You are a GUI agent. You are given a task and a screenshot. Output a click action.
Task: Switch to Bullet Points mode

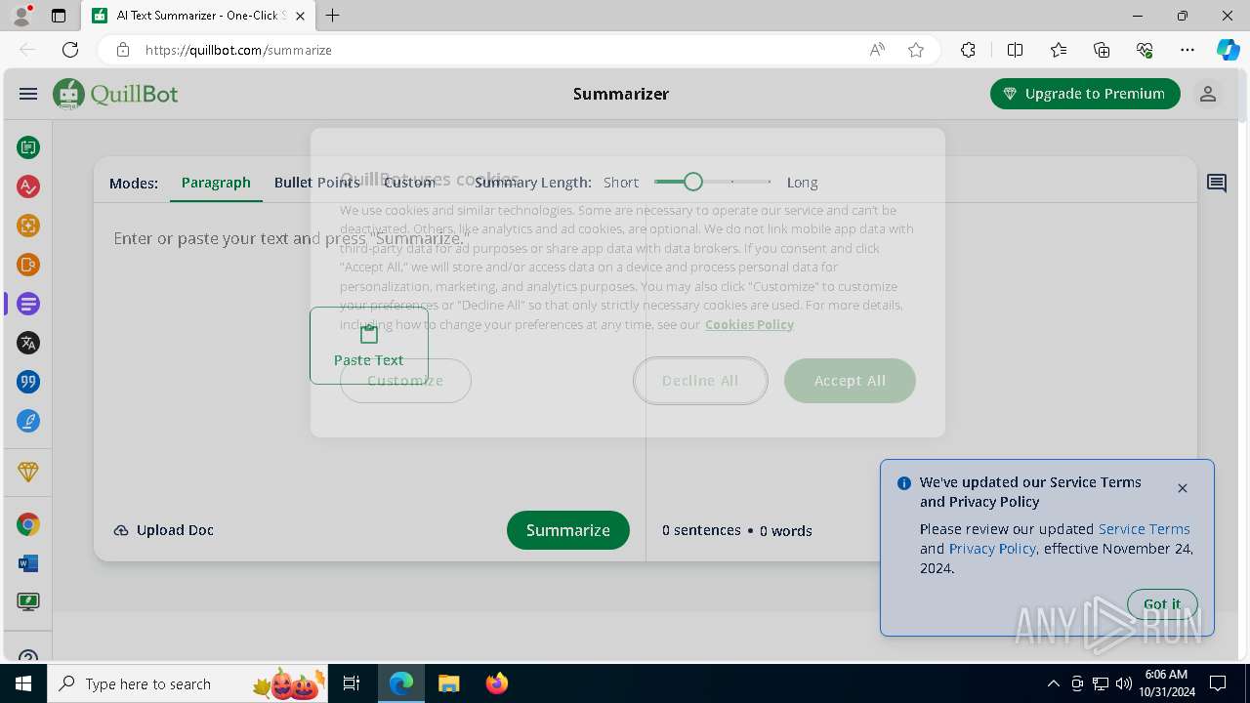(x=317, y=183)
